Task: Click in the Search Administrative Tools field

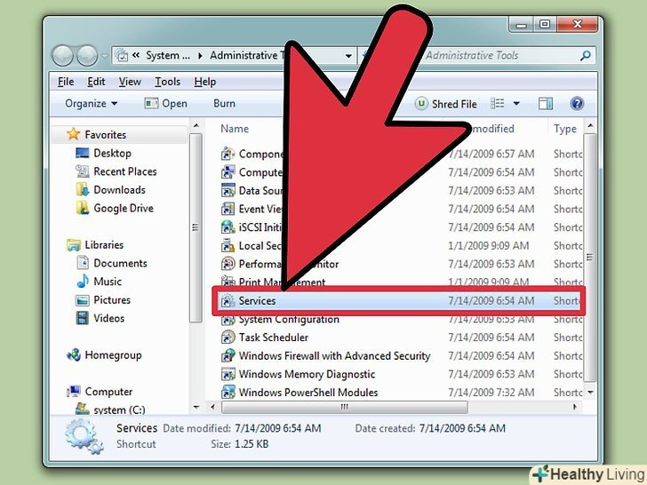Action: [x=501, y=56]
